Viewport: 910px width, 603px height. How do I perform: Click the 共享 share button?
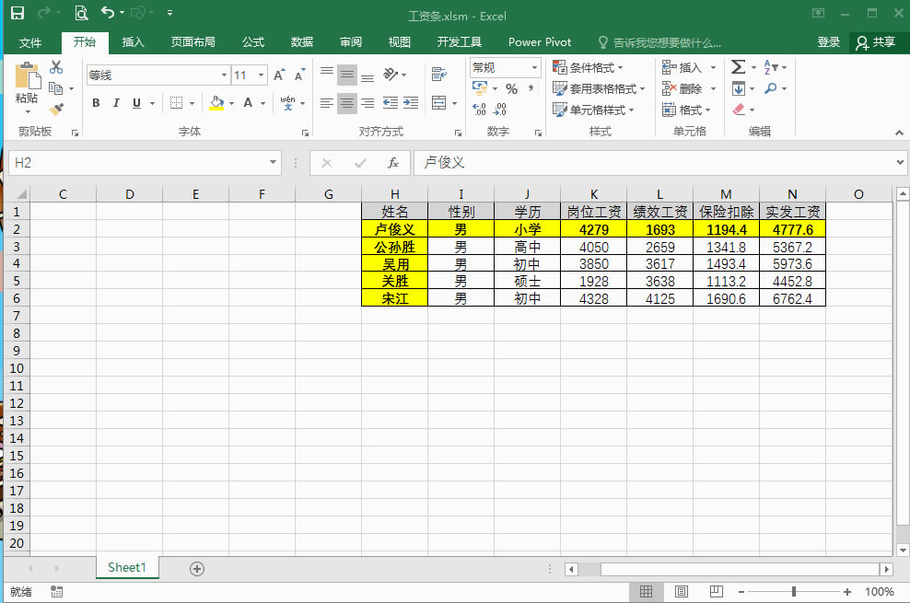[874, 42]
